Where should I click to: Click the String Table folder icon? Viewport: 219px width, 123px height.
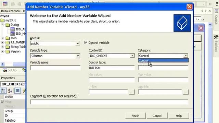point(8,47)
